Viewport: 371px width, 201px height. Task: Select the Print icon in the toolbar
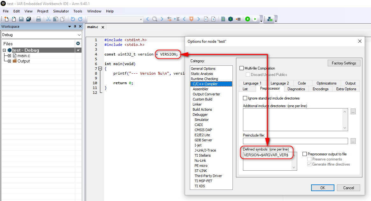tap(38, 19)
